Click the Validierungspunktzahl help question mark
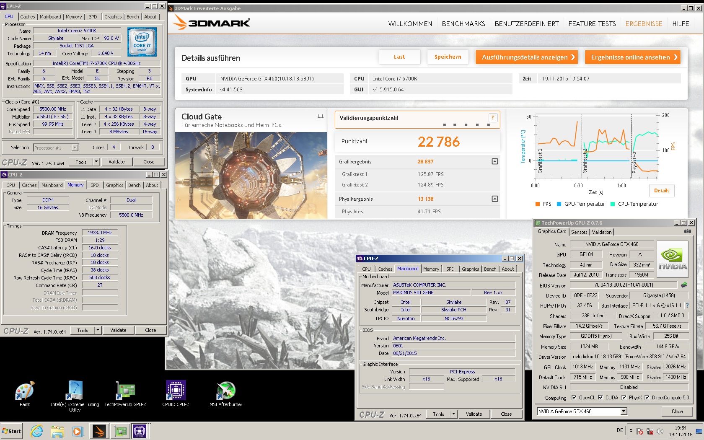Screen dimensions: 704x440 493,118
